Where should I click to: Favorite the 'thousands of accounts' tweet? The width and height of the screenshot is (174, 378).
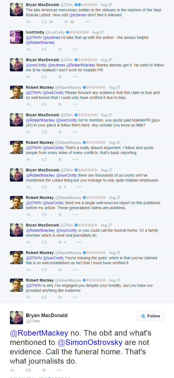(x=60, y=187)
